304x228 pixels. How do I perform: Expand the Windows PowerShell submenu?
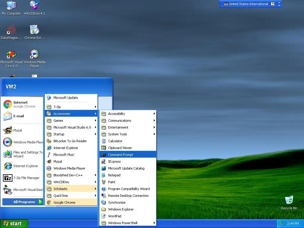(x=128, y=223)
